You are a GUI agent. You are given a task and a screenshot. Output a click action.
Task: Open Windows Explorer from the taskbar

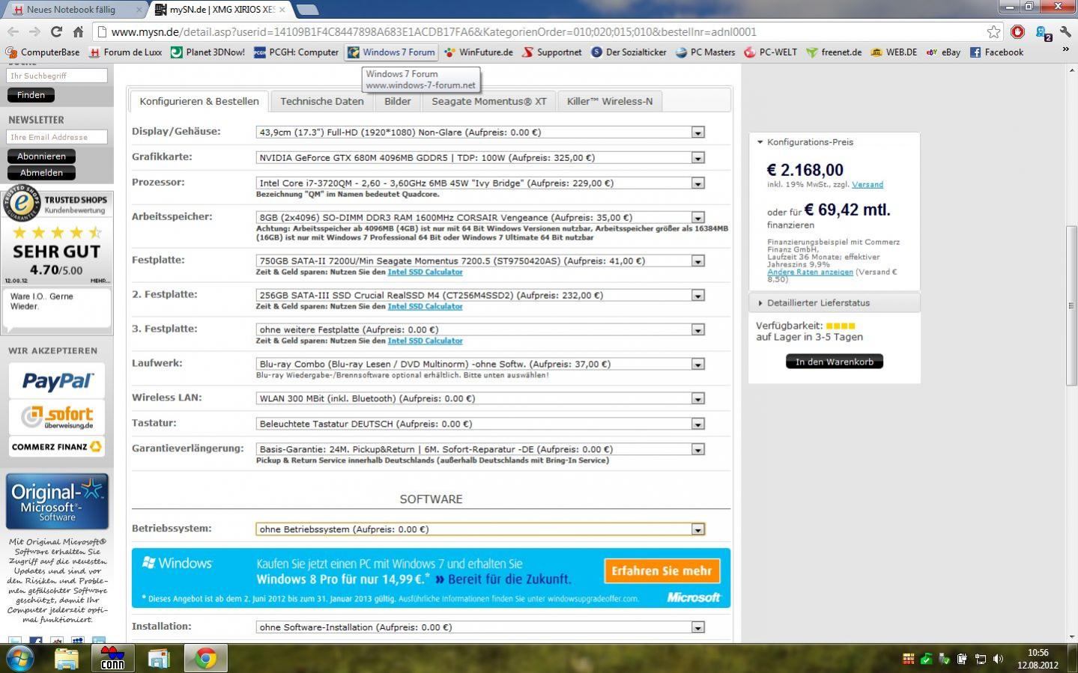[x=67, y=658]
